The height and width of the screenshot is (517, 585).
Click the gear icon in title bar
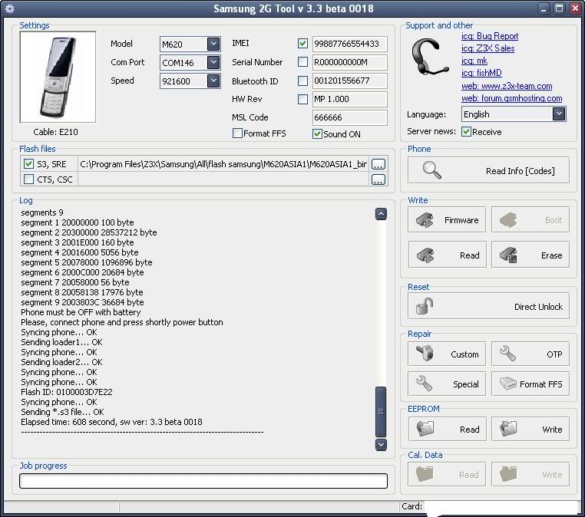point(10,8)
